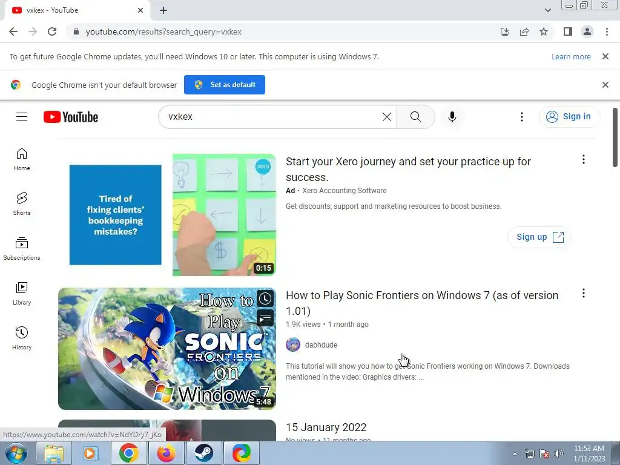The height and width of the screenshot is (465, 620).
Task: Show hidden system tray icons
Action: coord(515,453)
